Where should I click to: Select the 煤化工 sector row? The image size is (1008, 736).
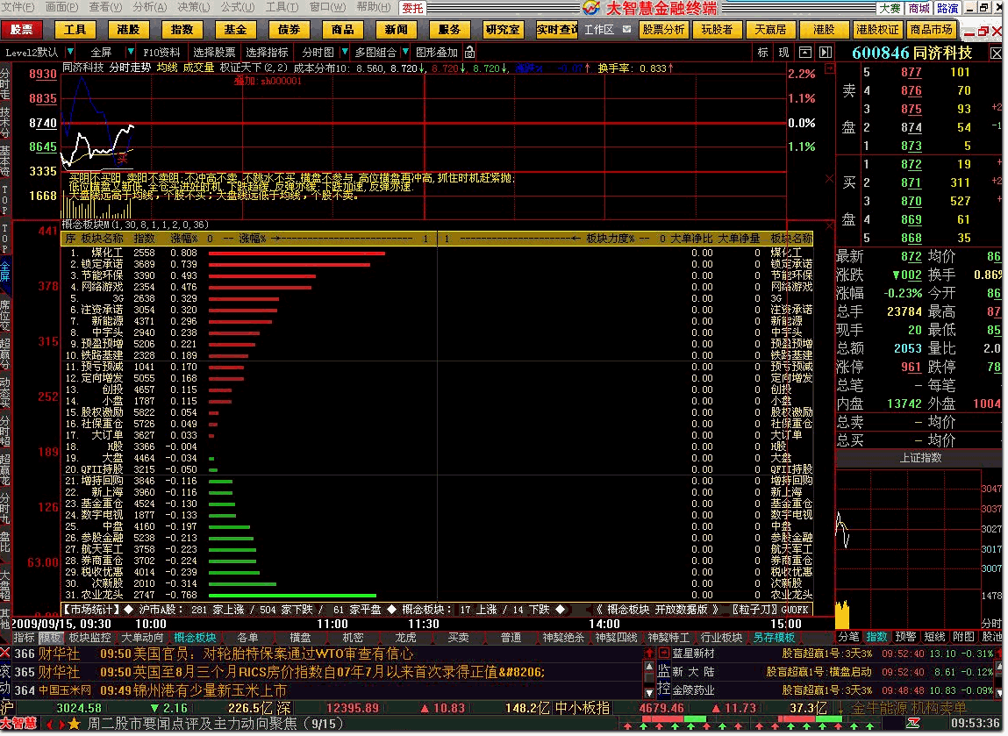pos(437,254)
